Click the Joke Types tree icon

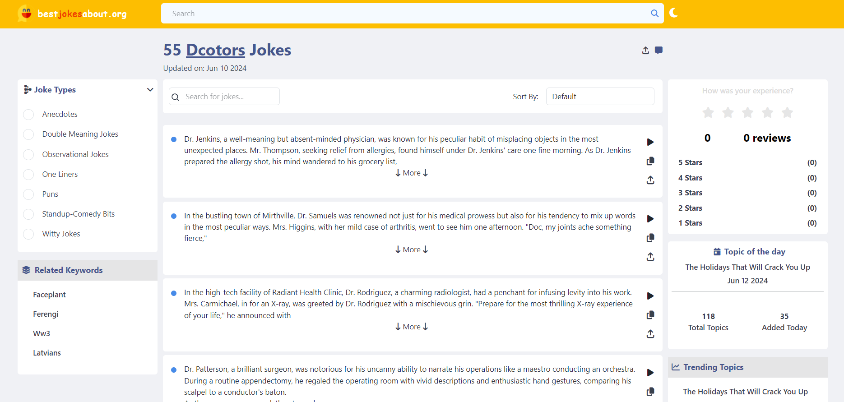tap(28, 89)
